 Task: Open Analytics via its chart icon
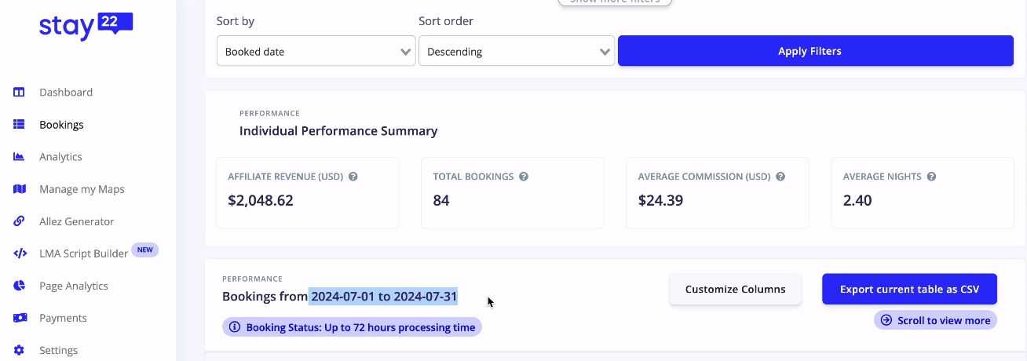click(20, 157)
